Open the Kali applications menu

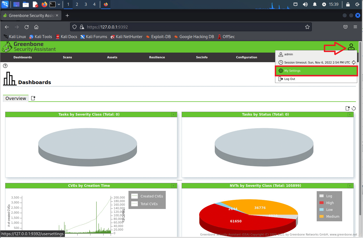5,4
